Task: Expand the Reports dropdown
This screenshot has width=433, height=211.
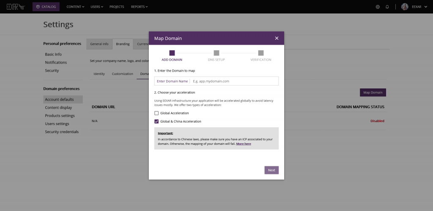Action: (139, 7)
